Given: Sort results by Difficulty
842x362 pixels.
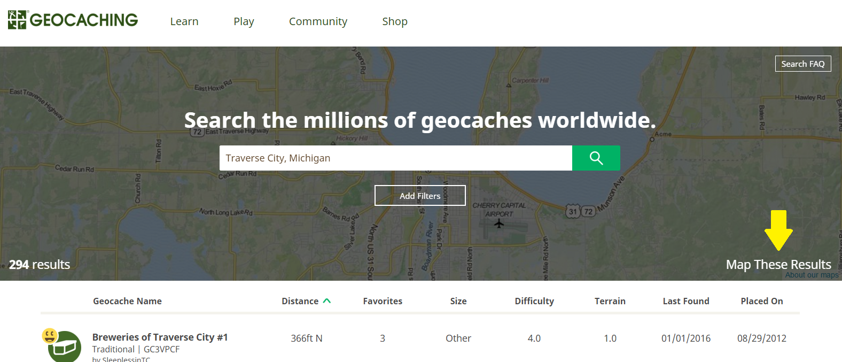Looking at the screenshot, I should [x=534, y=301].
